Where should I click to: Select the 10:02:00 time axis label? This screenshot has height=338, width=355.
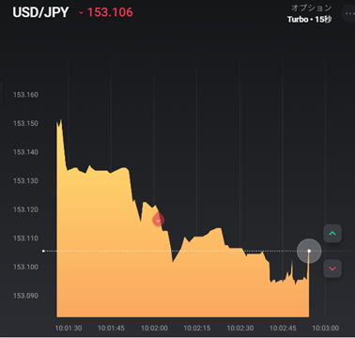pos(154,328)
